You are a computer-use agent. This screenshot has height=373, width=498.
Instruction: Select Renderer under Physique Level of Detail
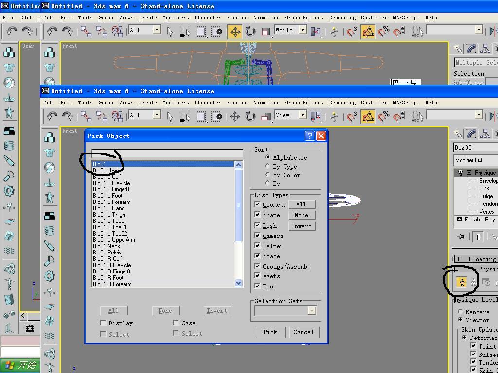(x=460, y=312)
